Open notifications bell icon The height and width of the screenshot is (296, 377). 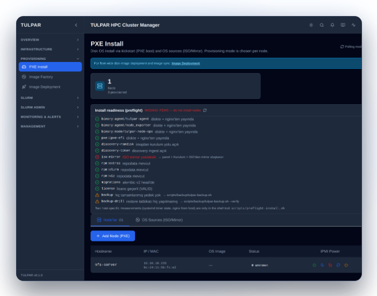tap(332, 25)
